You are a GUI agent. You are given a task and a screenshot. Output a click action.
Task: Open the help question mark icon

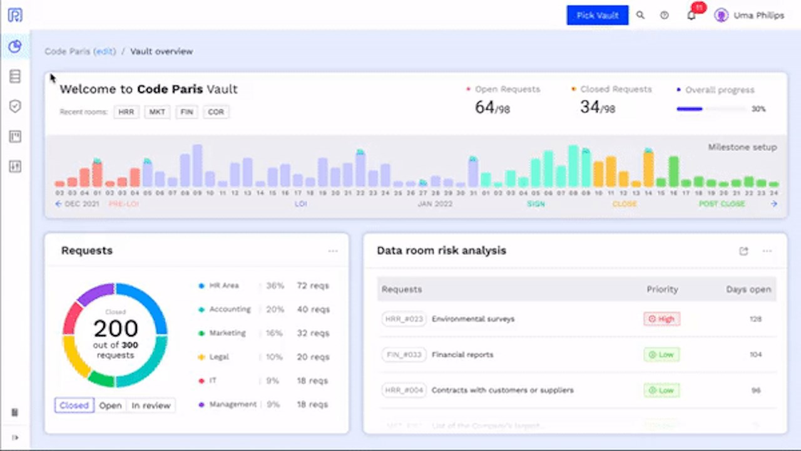665,15
